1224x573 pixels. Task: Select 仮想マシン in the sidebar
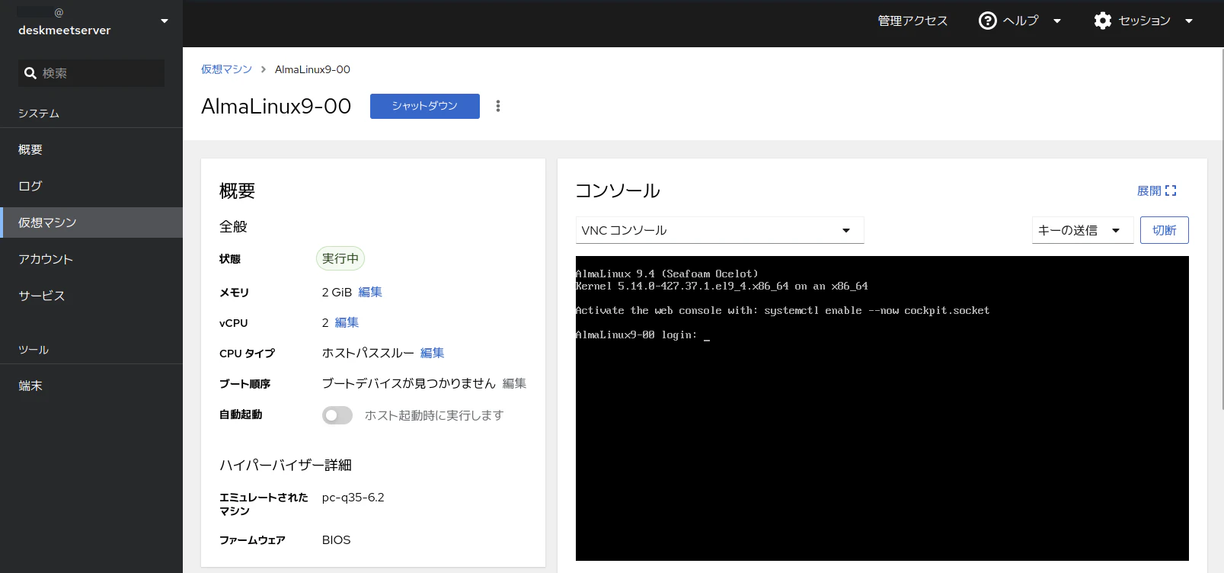tap(91, 222)
